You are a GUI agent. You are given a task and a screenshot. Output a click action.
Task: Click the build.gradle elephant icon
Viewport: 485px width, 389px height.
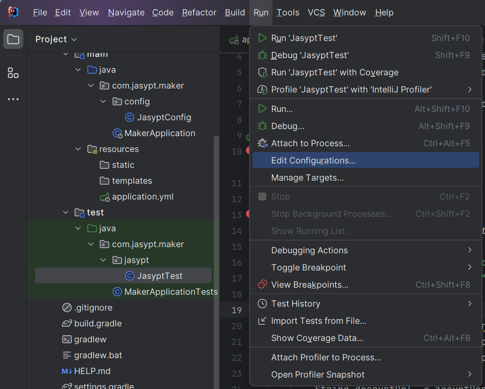[x=67, y=323]
